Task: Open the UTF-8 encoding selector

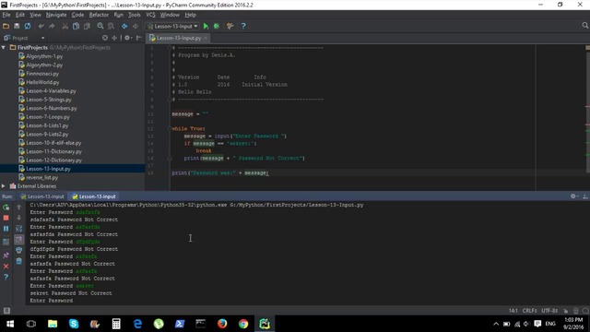Action: coord(549,311)
